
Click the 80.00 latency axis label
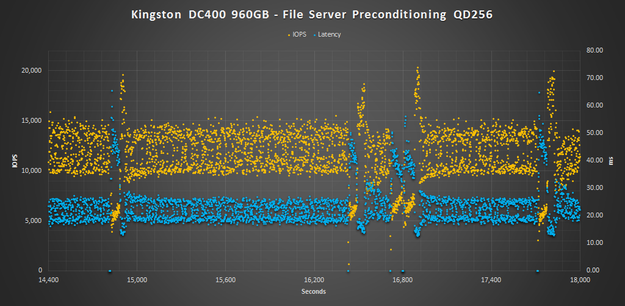(594, 50)
